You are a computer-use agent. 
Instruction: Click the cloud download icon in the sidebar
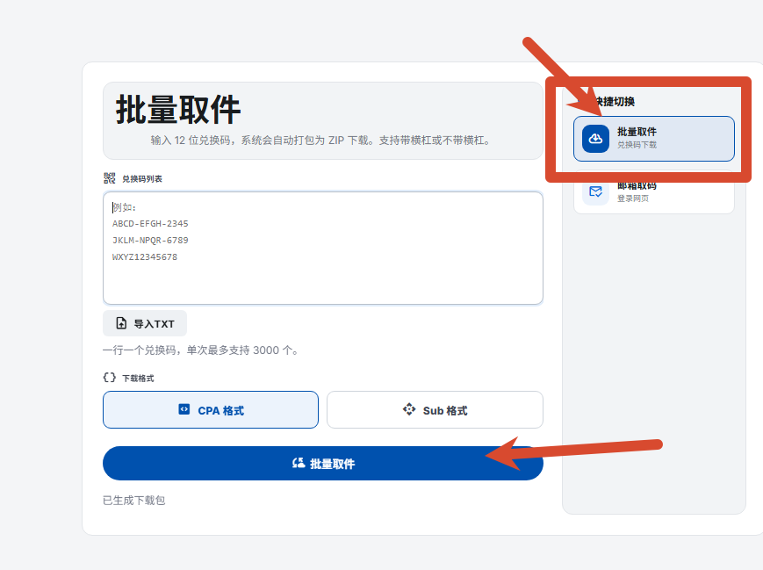click(x=595, y=139)
